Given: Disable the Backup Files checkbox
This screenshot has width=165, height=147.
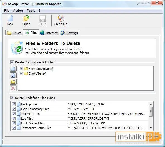Looking at the screenshot, I should [x=14, y=104].
